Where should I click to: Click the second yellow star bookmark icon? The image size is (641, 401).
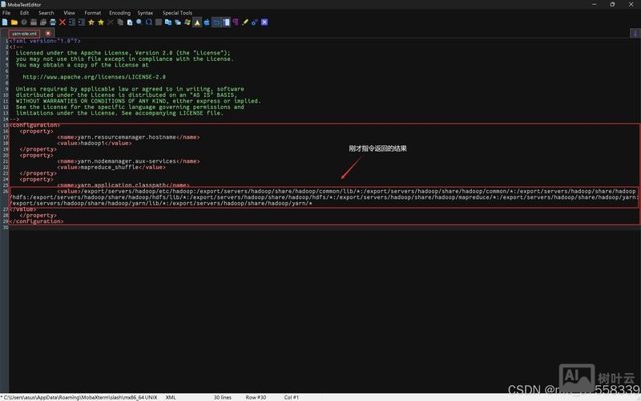pos(101,22)
